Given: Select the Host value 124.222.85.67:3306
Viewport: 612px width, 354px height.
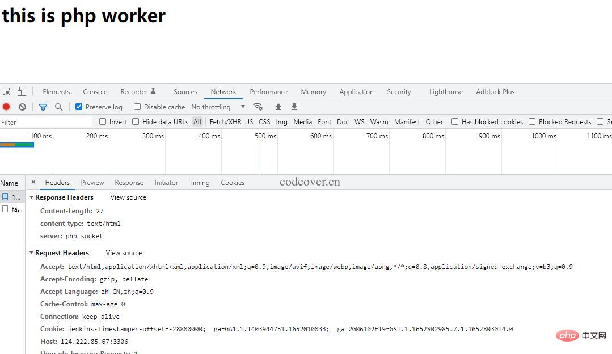Looking at the screenshot, I should pyautogui.click(x=94, y=342).
